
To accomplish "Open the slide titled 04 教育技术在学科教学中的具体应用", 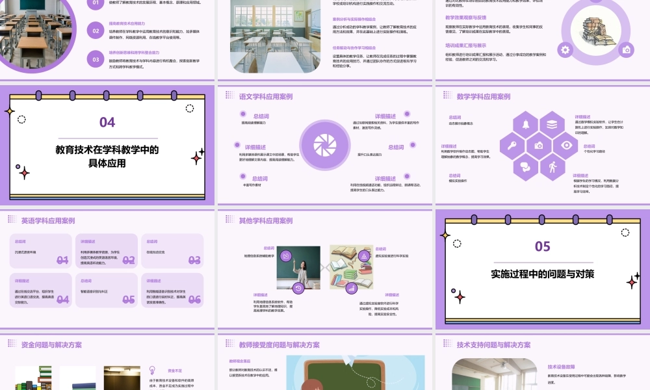I will pos(107,145).
